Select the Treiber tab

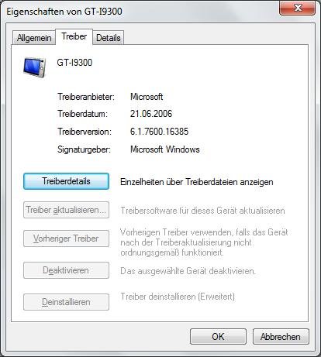tap(74, 36)
